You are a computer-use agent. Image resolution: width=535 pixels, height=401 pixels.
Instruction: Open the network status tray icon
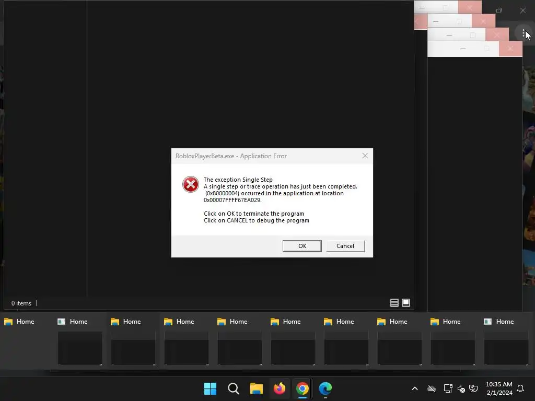click(x=448, y=388)
